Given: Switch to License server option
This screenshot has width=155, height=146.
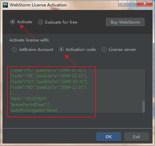Looking at the screenshot, I should point(104,50).
